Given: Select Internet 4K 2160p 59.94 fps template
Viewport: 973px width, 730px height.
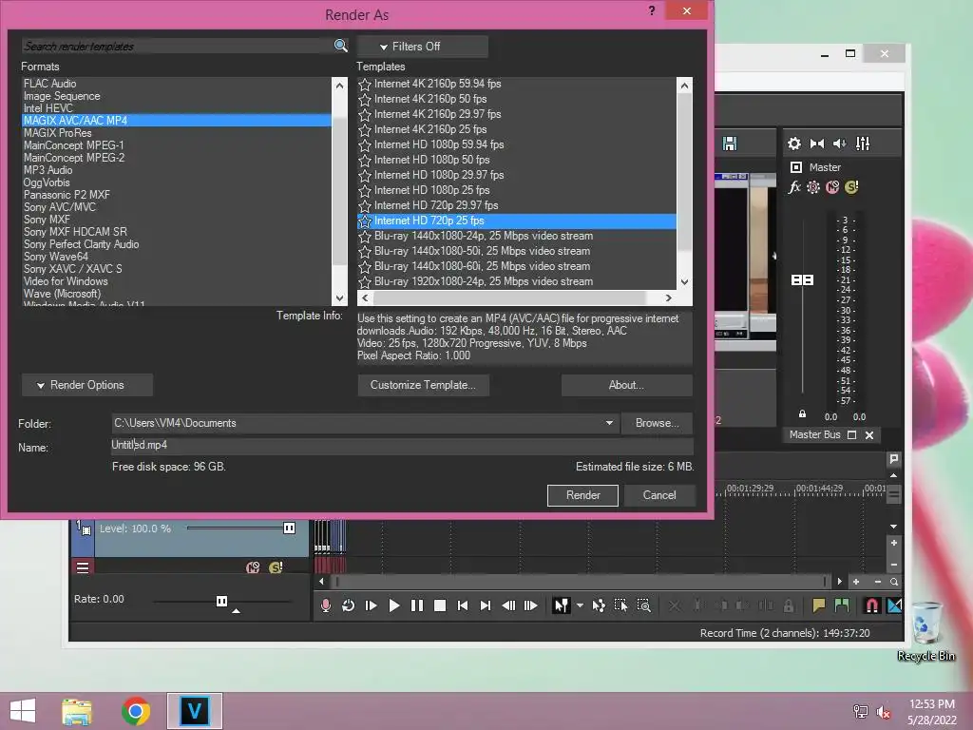Looking at the screenshot, I should pyautogui.click(x=437, y=84).
